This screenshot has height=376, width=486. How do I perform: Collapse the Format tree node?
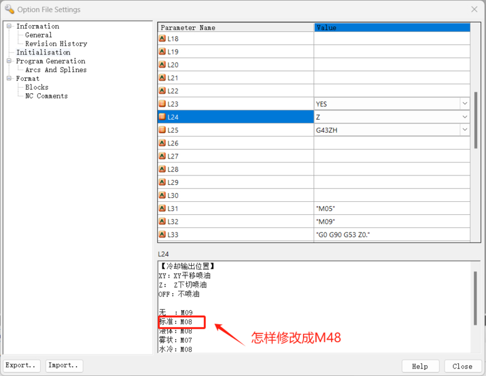pos(9,79)
